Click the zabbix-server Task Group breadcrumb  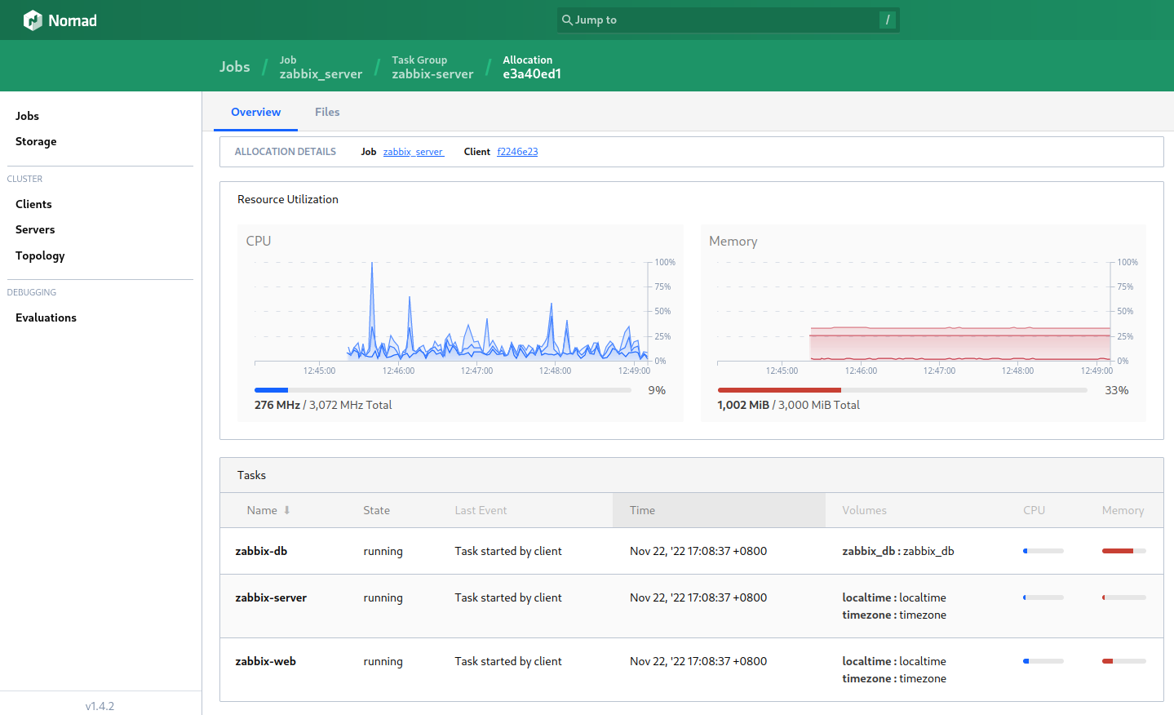pos(432,67)
